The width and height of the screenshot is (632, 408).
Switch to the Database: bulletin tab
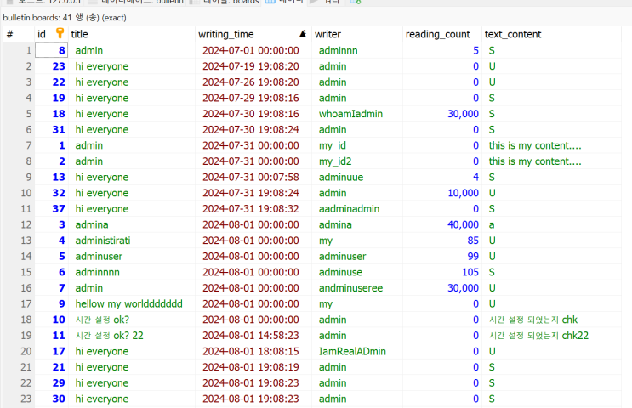[x=136, y=2]
